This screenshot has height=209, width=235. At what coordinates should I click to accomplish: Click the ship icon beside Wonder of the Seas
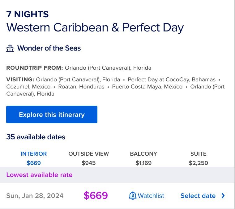(x=10, y=48)
